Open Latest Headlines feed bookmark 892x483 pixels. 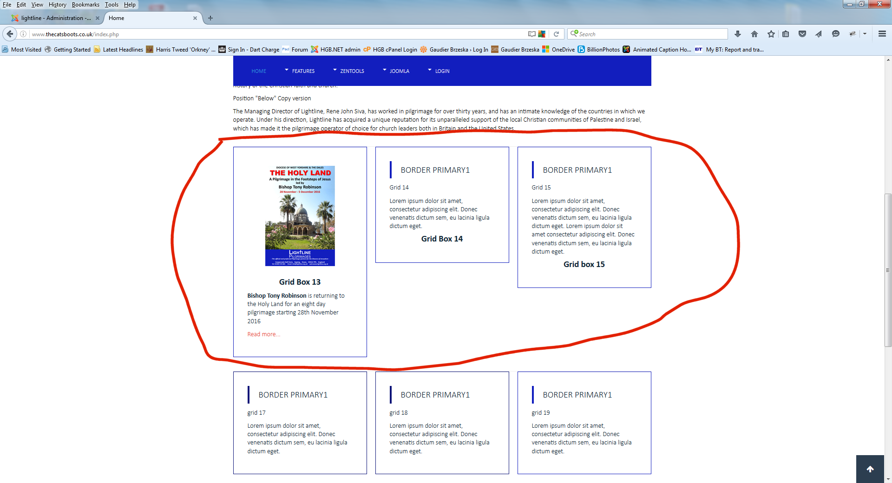tap(118, 50)
